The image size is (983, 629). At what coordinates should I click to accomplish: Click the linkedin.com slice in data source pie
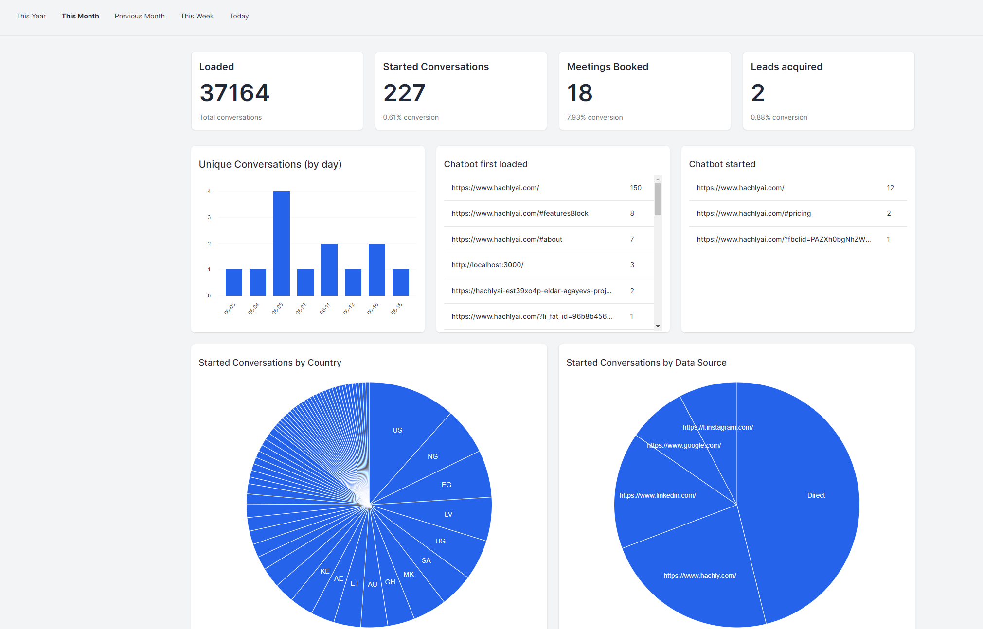coord(657,495)
